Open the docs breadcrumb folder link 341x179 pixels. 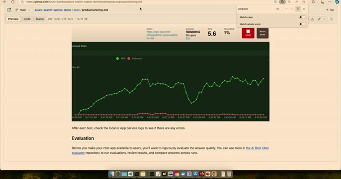(77, 10)
